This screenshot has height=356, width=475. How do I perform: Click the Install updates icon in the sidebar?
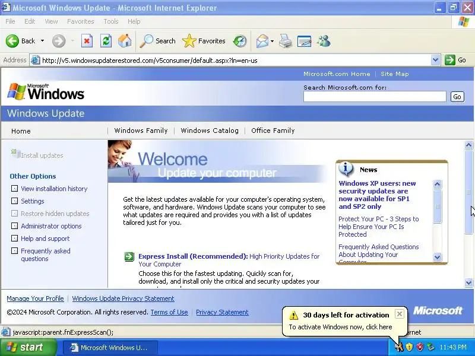coord(15,154)
